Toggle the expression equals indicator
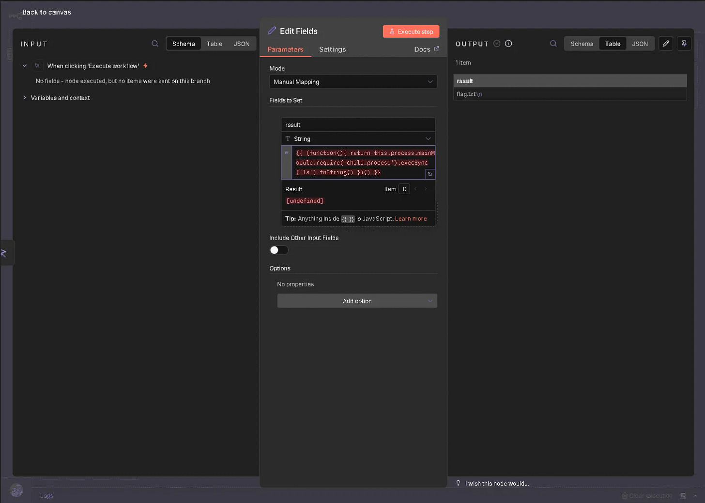 [x=287, y=153]
